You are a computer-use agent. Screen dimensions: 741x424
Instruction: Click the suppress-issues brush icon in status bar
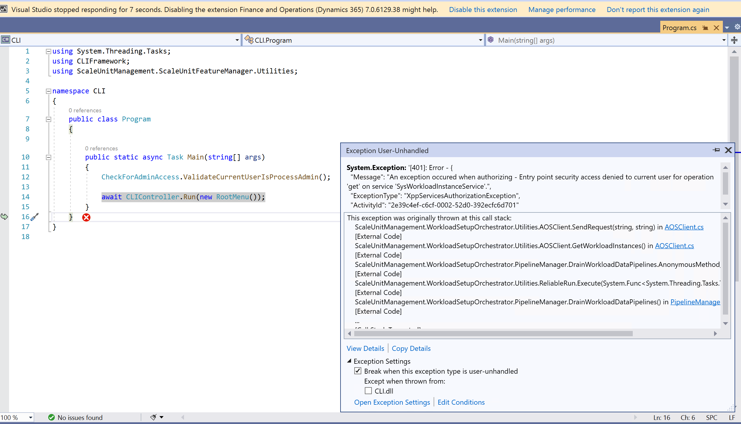click(x=153, y=417)
